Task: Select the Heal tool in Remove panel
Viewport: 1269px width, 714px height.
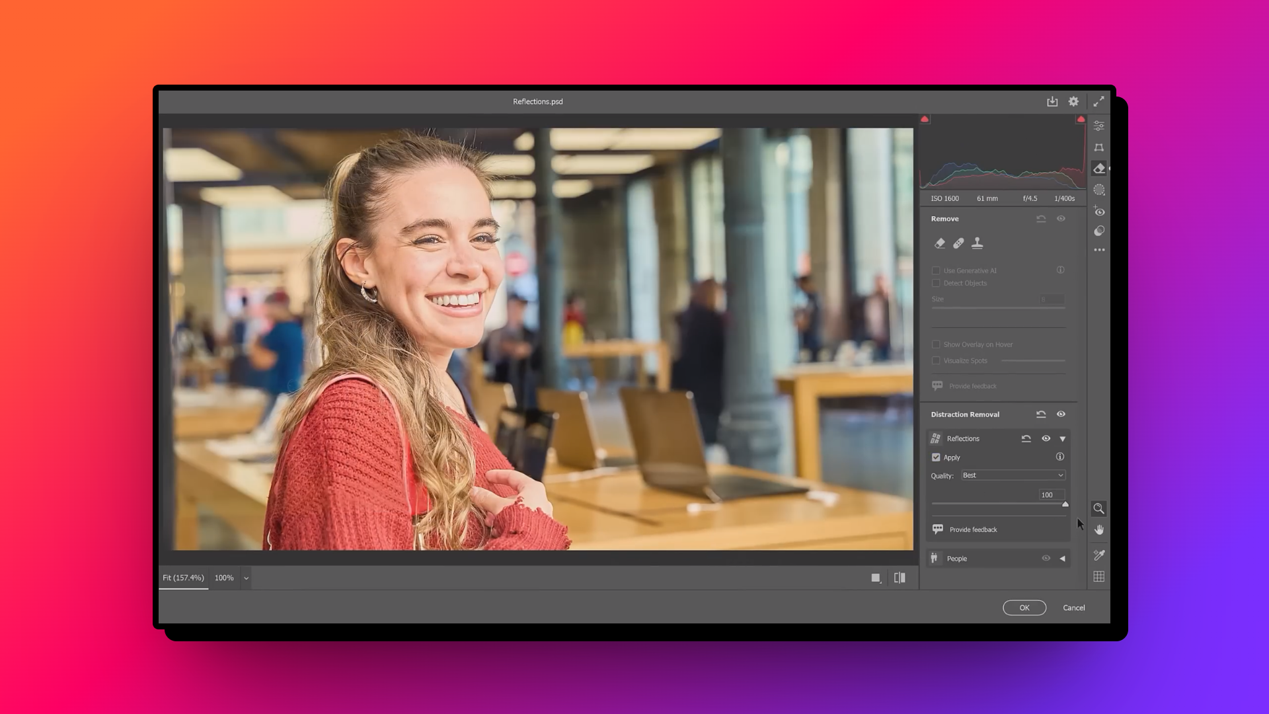Action: [958, 243]
